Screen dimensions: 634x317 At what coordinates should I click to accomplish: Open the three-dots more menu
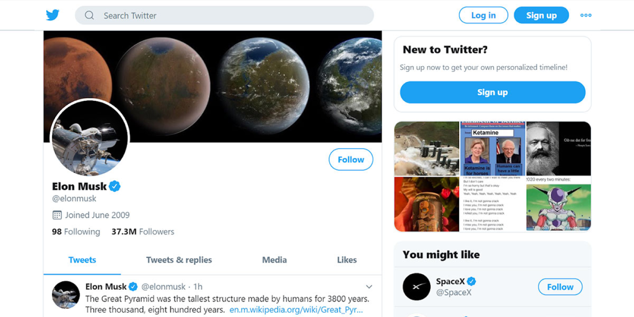[586, 15]
